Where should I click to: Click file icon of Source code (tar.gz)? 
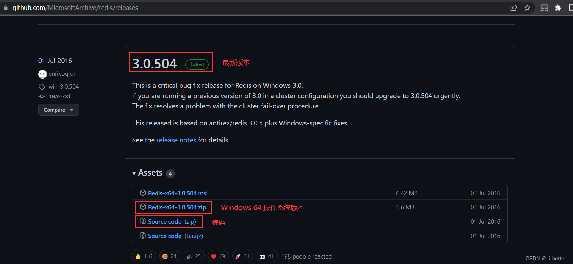click(143, 236)
